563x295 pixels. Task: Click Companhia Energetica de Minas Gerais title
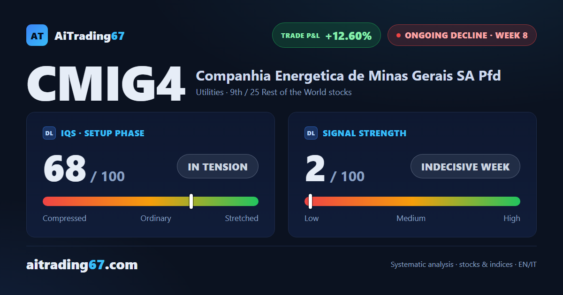348,75
